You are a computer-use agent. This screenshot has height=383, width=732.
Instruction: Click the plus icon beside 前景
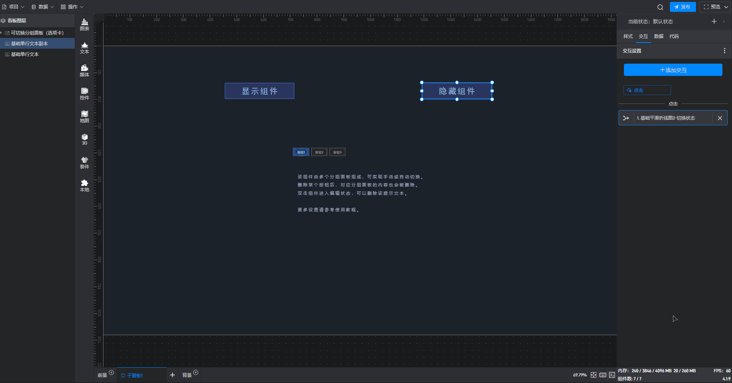[x=111, y=372]
